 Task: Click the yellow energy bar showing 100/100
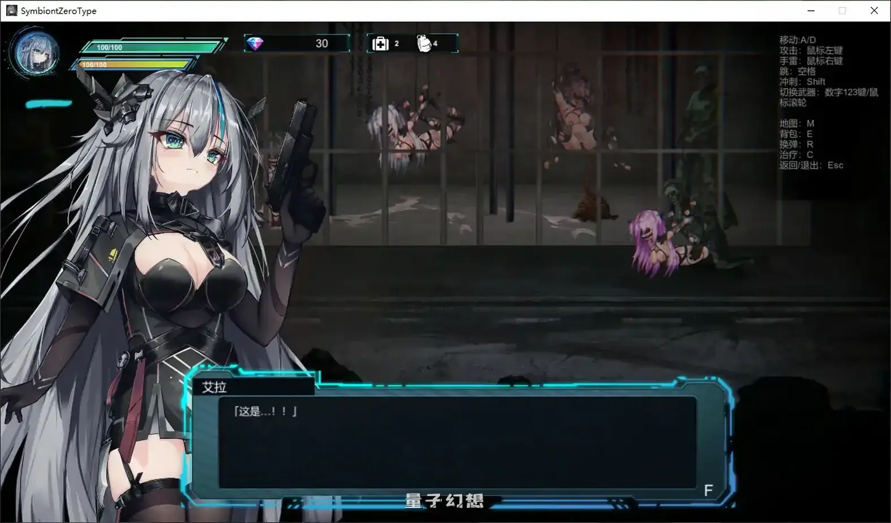click(134, 65)
